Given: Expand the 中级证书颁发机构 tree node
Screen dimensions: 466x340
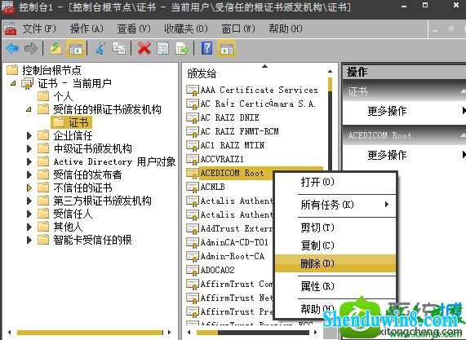Looking at the screenshot, I should [x=29, y=148].
